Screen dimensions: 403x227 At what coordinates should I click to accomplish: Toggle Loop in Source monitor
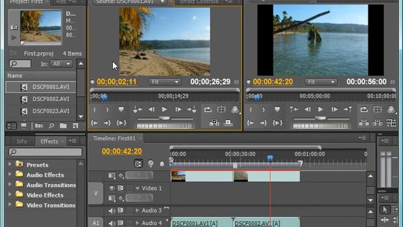(x=208, y=109)
